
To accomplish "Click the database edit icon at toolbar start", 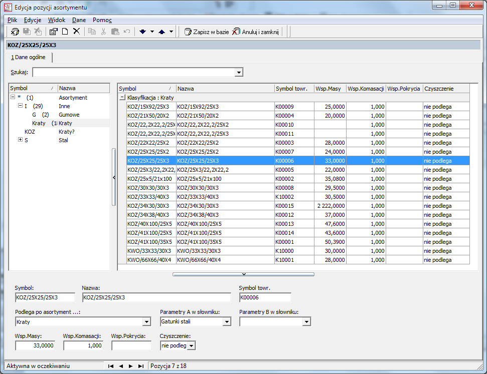I will tap(15, 32).
